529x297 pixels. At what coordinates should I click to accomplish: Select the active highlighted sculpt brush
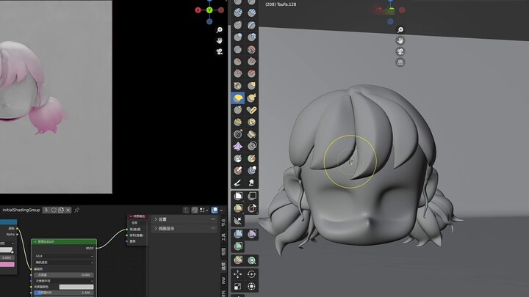tap(238, 98)
